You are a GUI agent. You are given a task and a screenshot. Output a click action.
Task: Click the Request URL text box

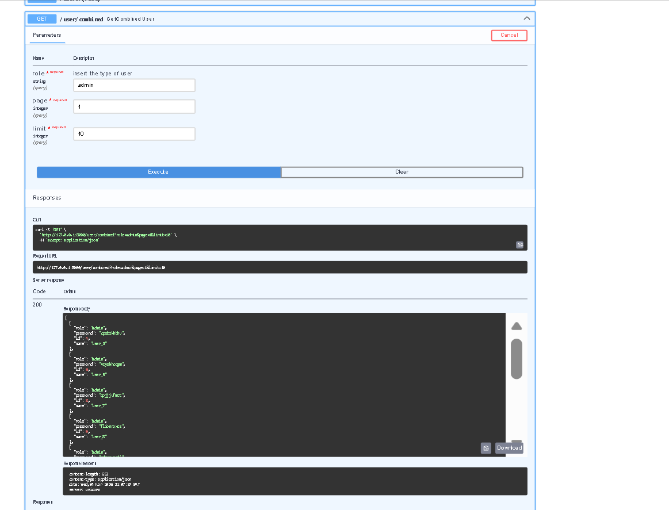(x=280, y=267)
